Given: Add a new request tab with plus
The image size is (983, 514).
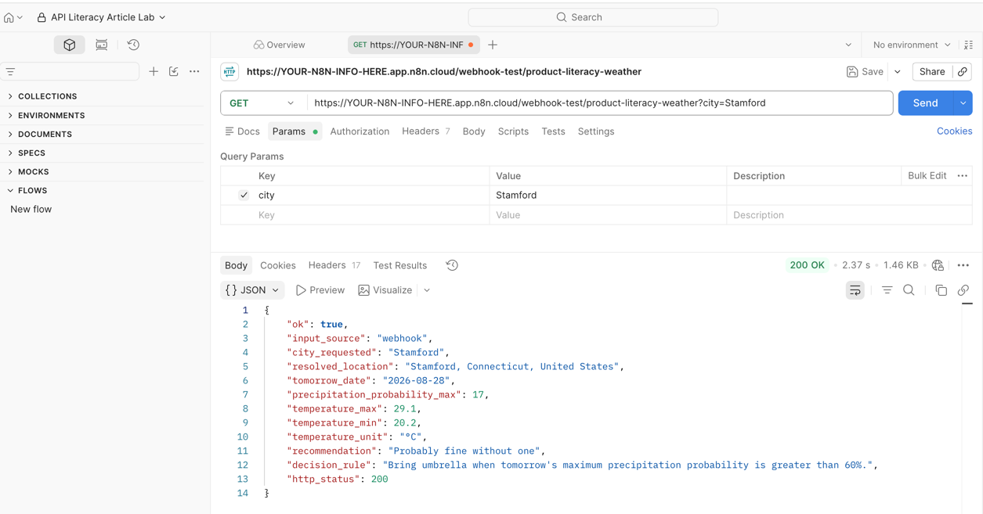Looking at the screenshot, I should coord(493,45).
